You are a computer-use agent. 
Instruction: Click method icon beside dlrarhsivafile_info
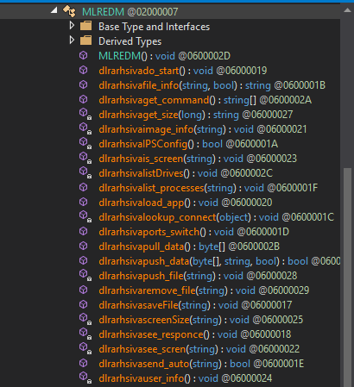pyautogui.click(x=84, y=84)
